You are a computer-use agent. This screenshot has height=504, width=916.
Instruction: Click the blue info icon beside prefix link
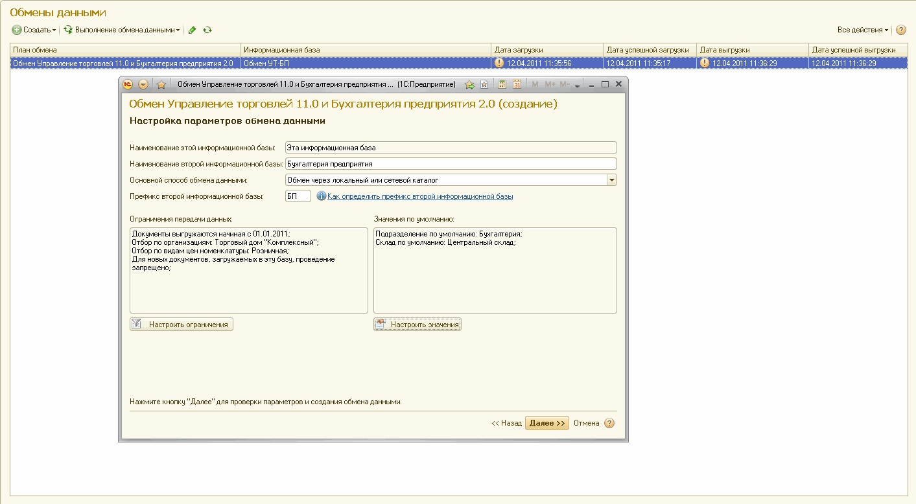[321, 196]
